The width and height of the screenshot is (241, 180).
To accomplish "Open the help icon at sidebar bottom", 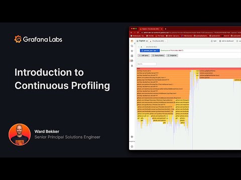I will click(x=132, y=146).
